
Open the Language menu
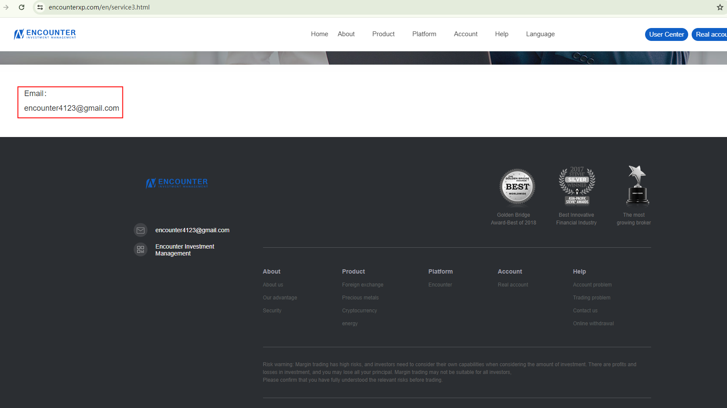(540, 34)
